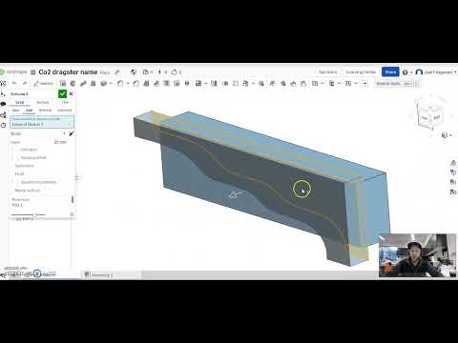Select the Transform tool icon
The height and width of the screenshot is (343, 458).
(x=245, y=83)
